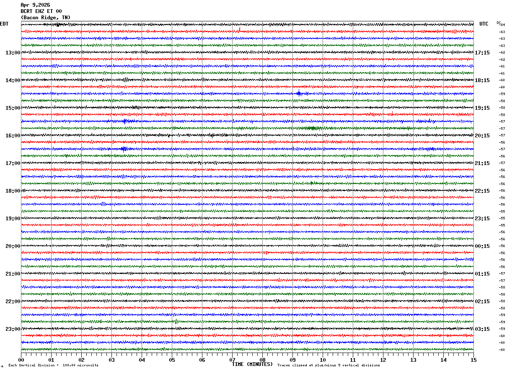Screen dimensions: 507x371
Task: Click the date text "Apr 9,2026"
Action: pyautogui.click(x=35, y=5)
